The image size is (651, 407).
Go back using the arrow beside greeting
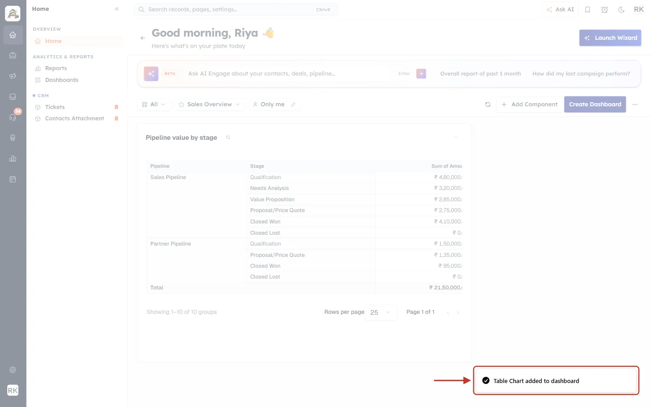[143, 38]
